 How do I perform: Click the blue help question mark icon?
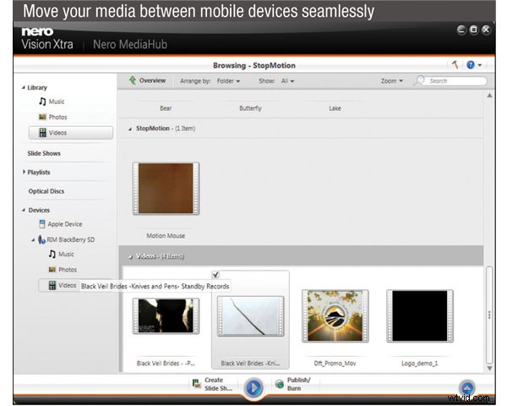471,65
